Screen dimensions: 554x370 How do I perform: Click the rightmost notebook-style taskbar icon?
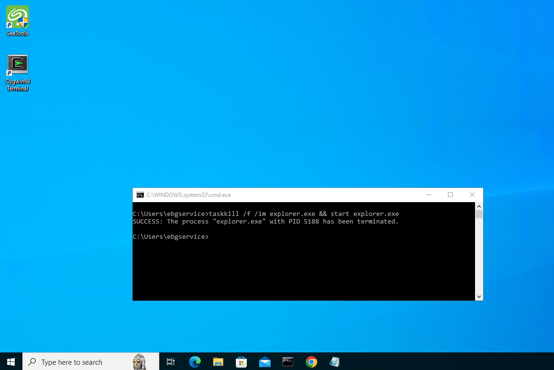click(334, 362)
